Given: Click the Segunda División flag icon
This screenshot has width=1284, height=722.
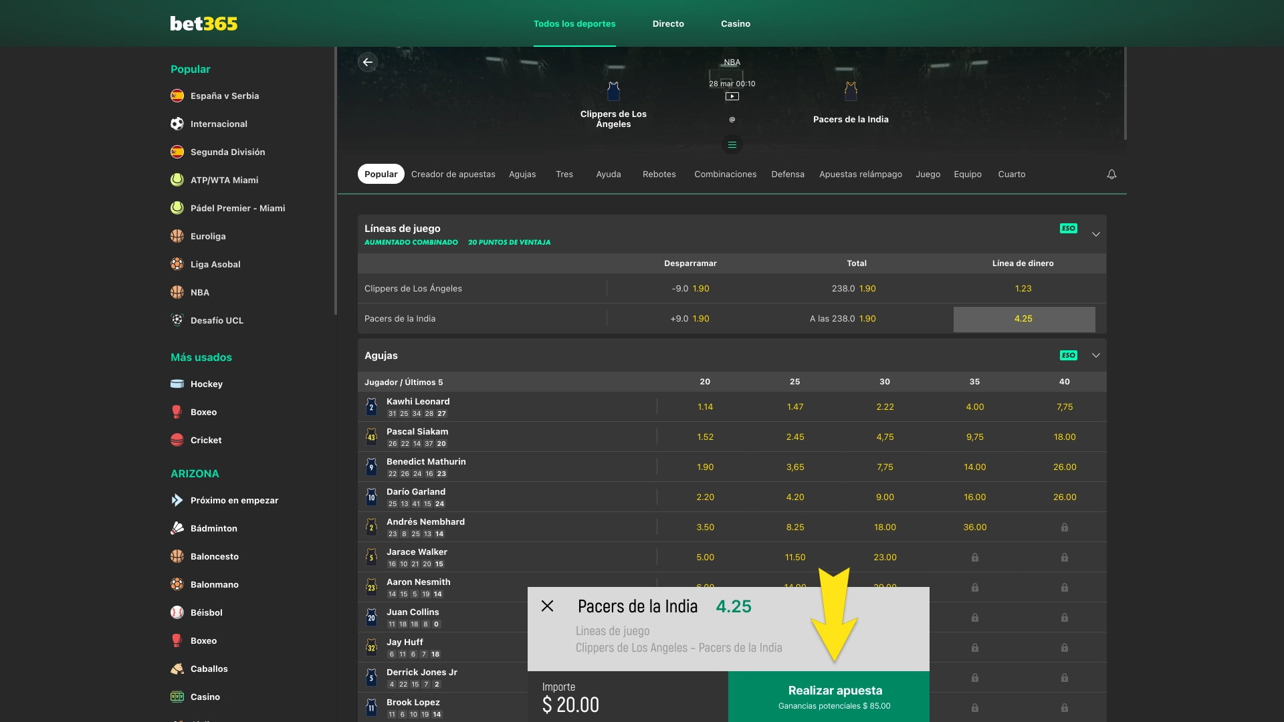Looking at the screenshot, I should (x=177, y=152).
